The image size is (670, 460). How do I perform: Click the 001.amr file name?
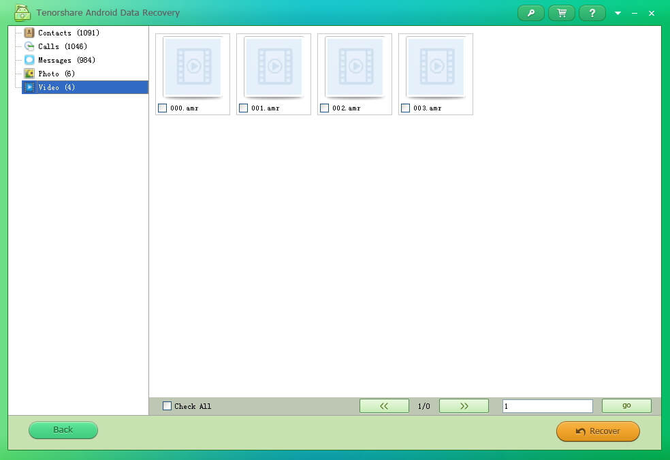pos(266,108)
